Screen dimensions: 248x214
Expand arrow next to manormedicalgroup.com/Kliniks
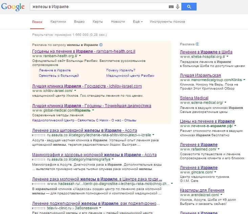244,80
